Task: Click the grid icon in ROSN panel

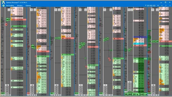Action: click(32, 10)
